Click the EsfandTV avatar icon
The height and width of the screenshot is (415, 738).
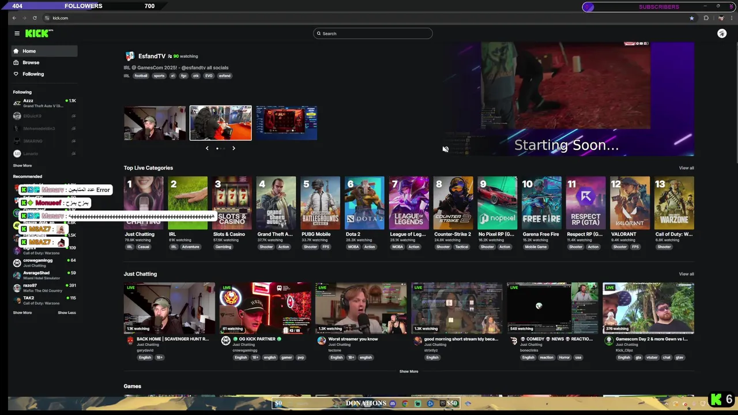[x=130, y=56]
